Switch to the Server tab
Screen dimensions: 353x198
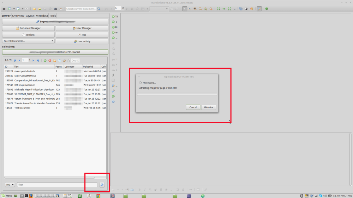(6, 16)
